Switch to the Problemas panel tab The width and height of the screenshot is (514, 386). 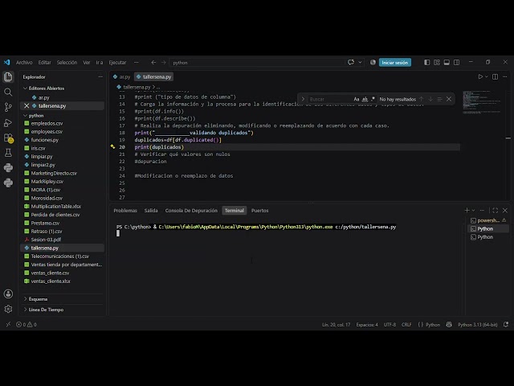(x=125, y=211)
